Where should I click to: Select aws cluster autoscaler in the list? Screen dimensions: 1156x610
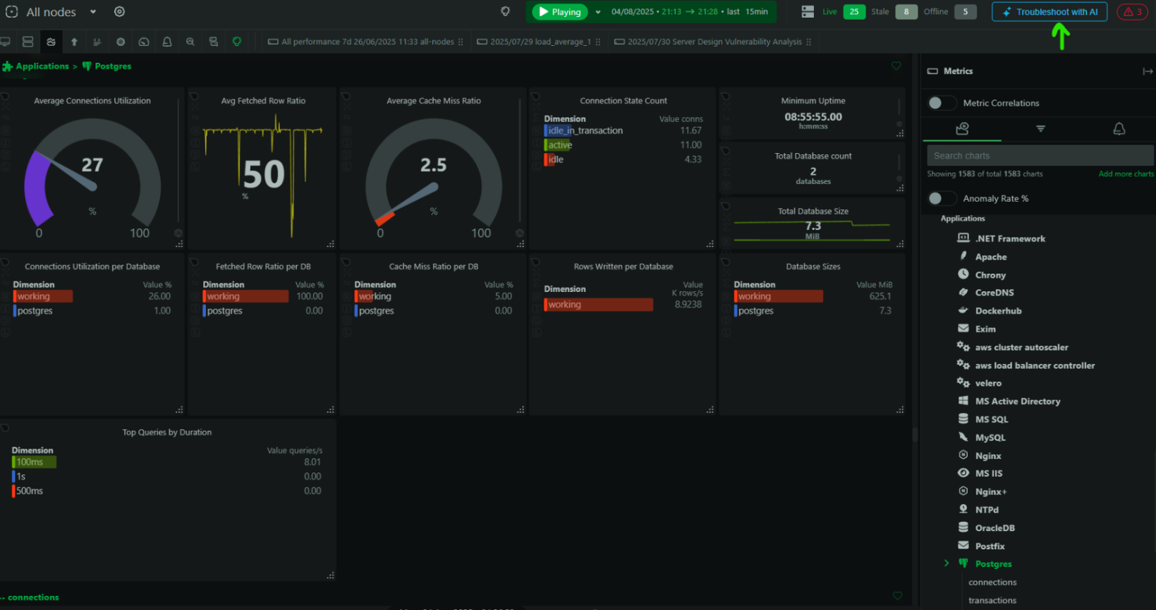click(x=1021, y=348)
